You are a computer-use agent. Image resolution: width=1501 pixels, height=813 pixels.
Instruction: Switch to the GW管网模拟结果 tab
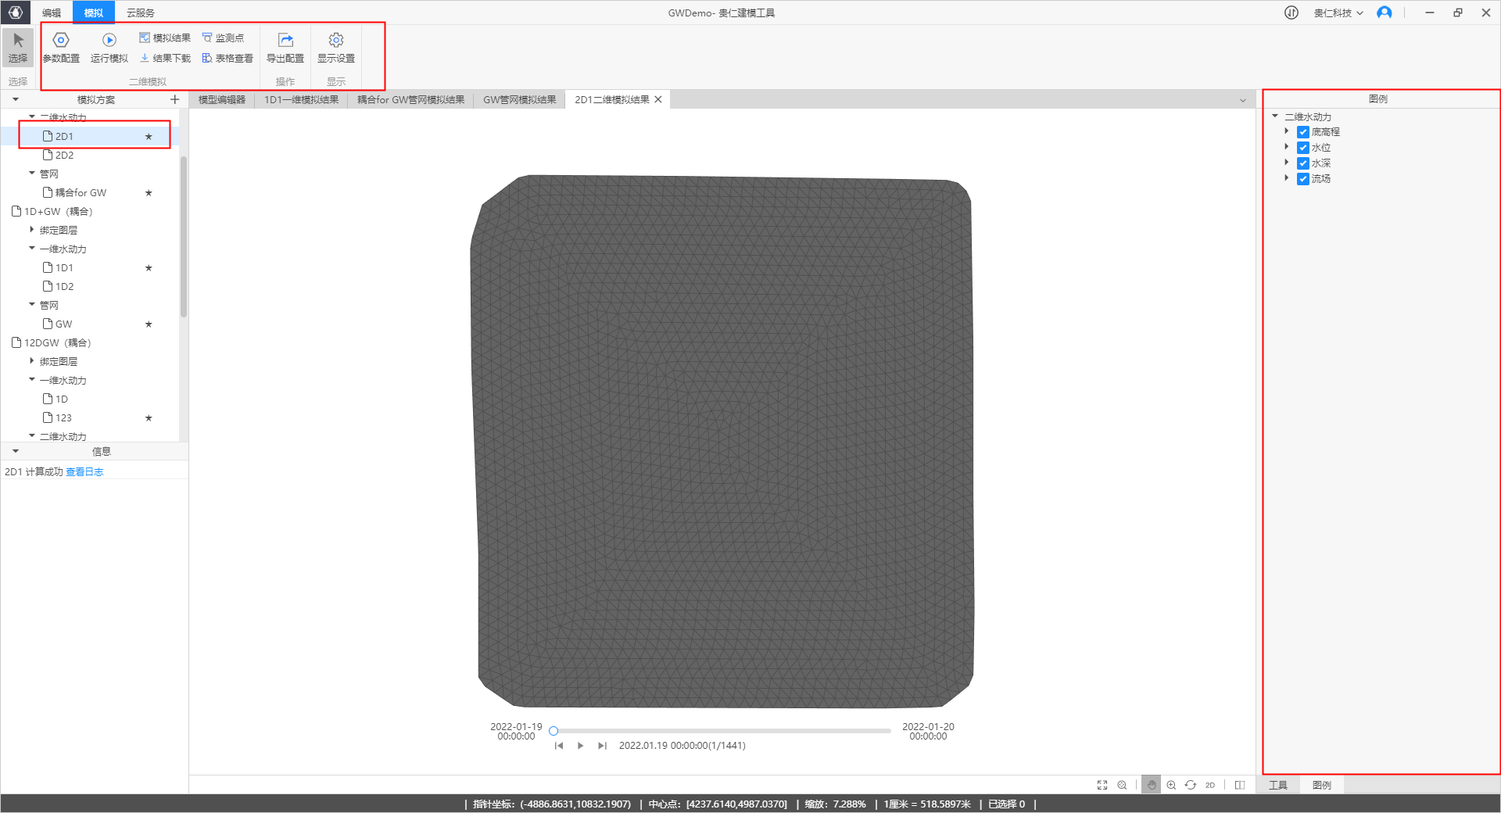pos(519,99)
